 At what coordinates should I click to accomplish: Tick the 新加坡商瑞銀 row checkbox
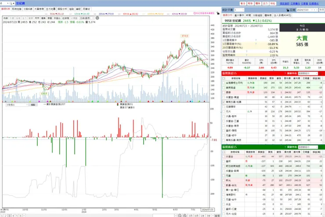(x=224, y=166)
